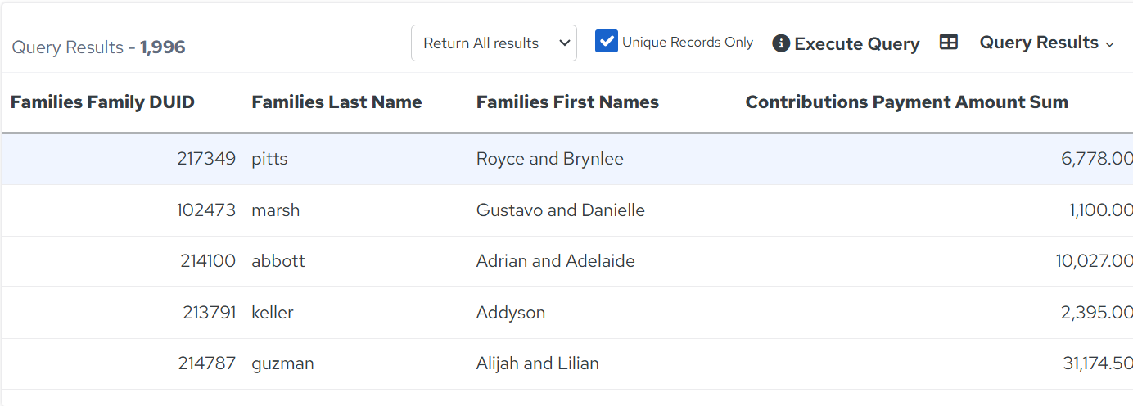Sort by Families Last Name column header
The width and height of the screenshot is (1133, 406).
(336, 102)
